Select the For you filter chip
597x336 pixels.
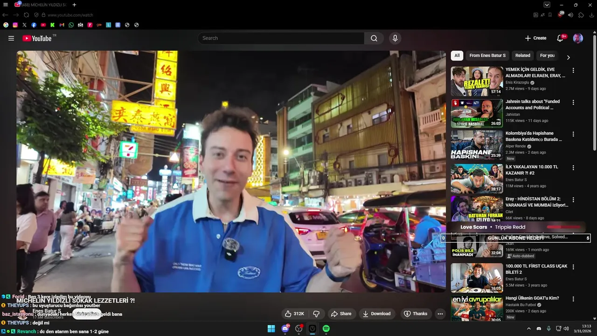pyautogui.click(x=547, y=56)
